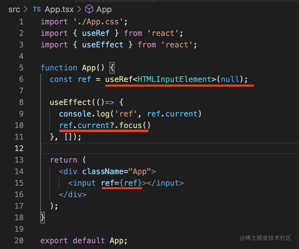Click line number 20 in the gutter

point(19,241)
